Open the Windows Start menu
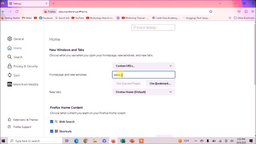The width and height of the screenshot is (256, 144). pyautogui.click(x=3, y=141)
